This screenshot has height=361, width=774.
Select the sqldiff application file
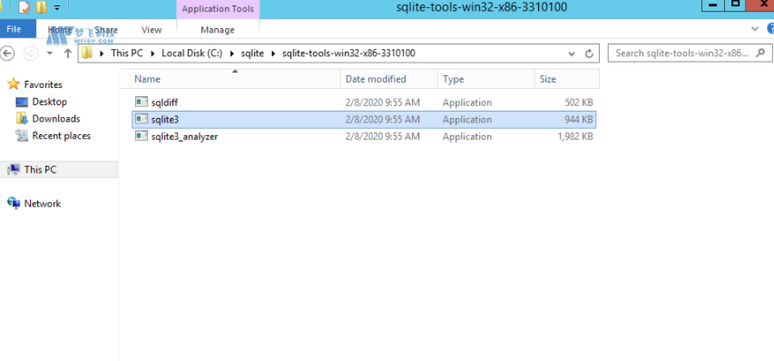click(x=364, y=102)
